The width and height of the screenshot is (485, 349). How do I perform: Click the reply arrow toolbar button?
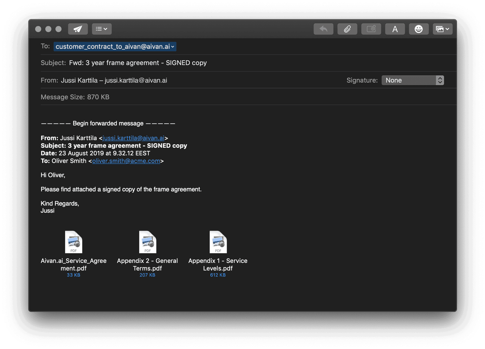324,29
